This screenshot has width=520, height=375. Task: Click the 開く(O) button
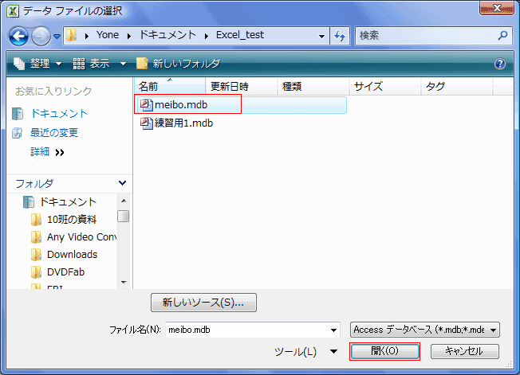coord(384,351)
